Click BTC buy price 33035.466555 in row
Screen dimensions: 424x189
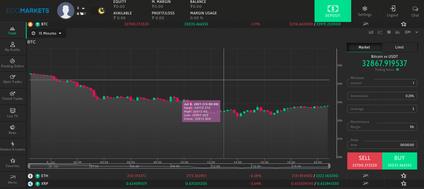click(196, 24)
